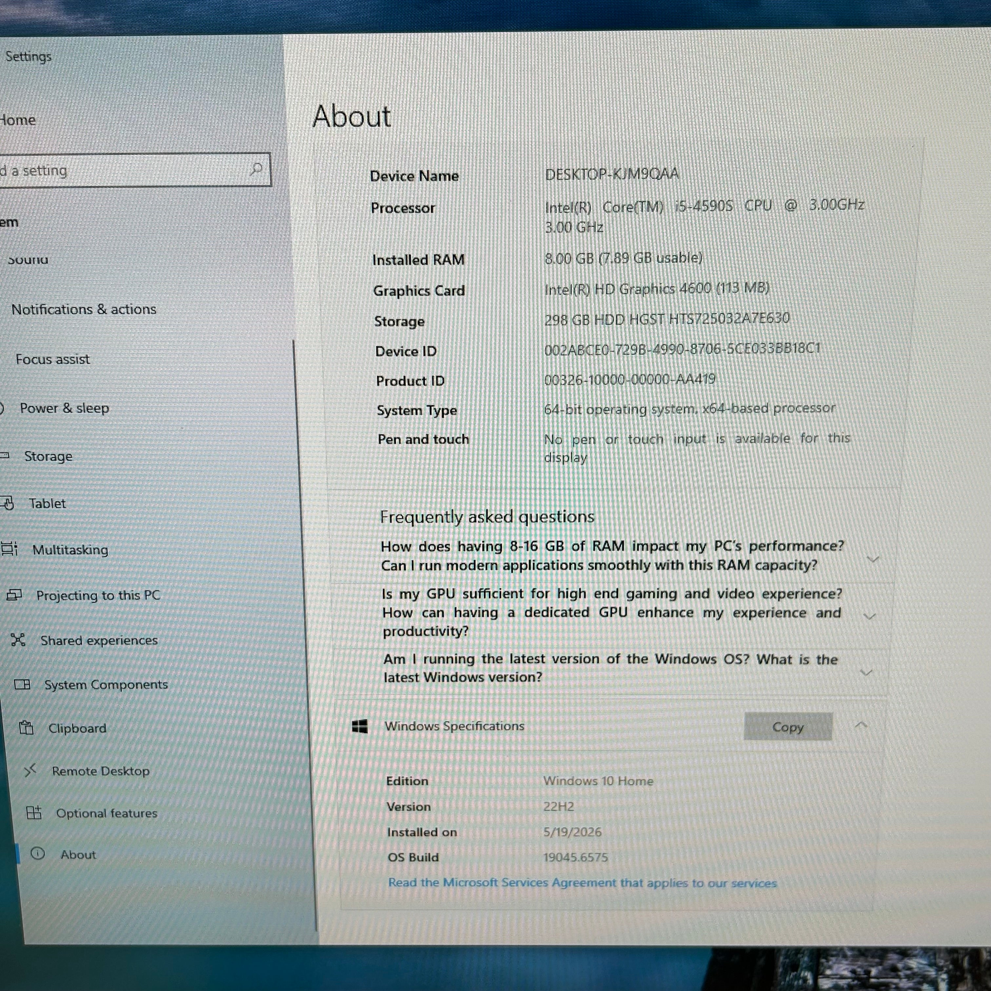
Task: Select the Remote Desktop icon
Action: coord(30,770)
